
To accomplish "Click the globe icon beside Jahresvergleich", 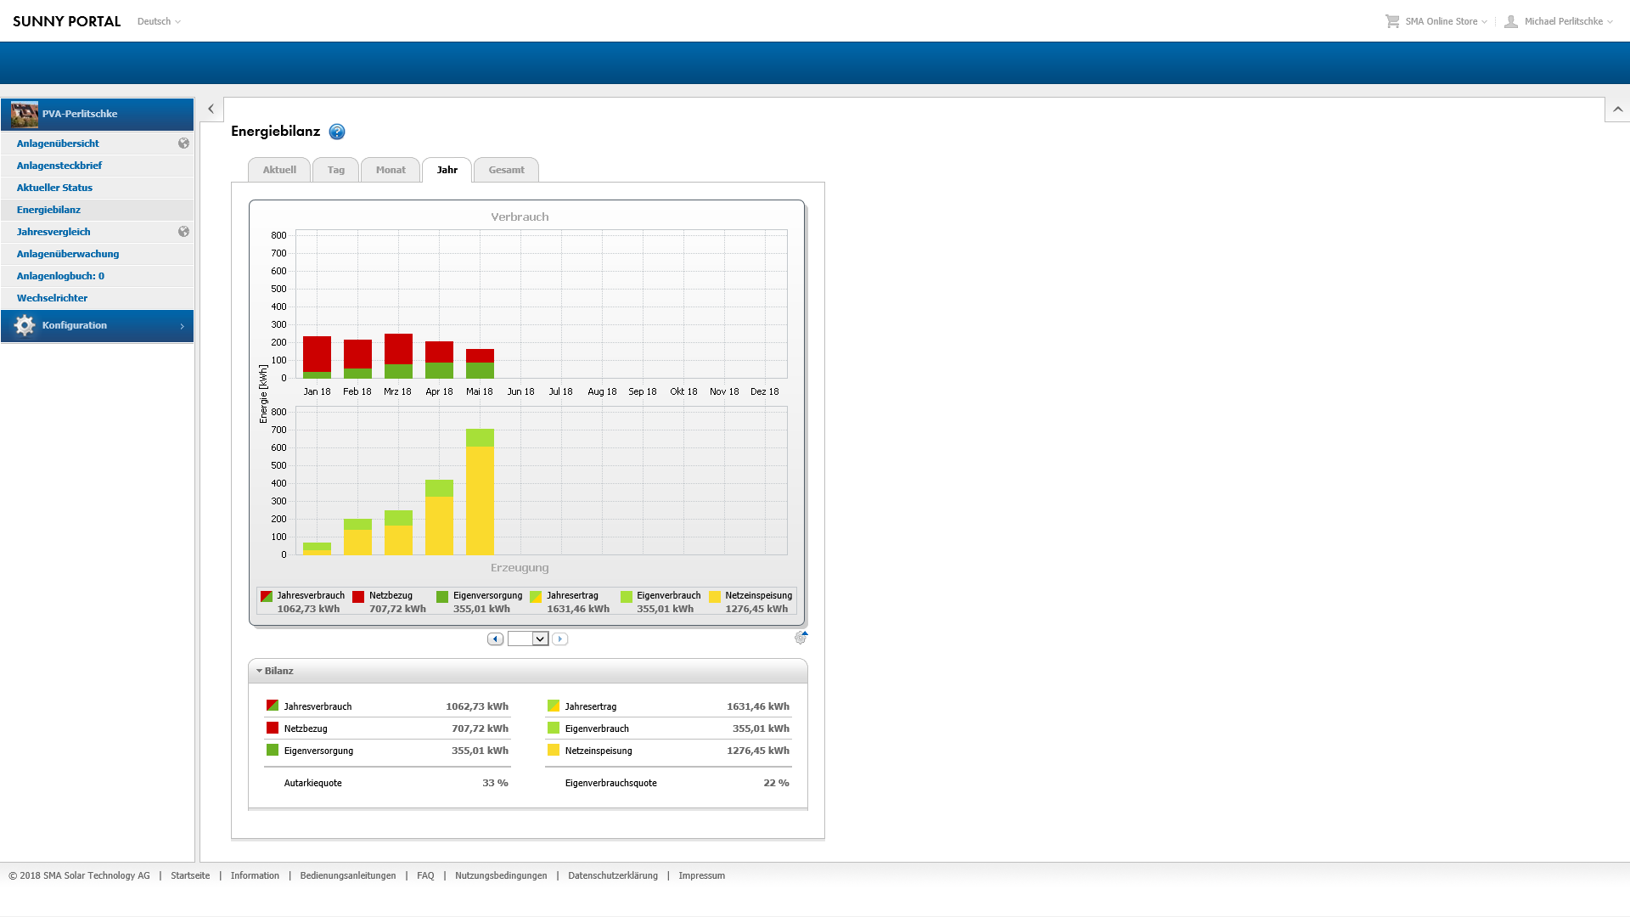I will pyautogui.click(x=183, y=232).
